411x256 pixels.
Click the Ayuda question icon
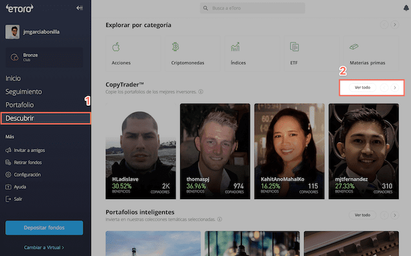(8, 187)
